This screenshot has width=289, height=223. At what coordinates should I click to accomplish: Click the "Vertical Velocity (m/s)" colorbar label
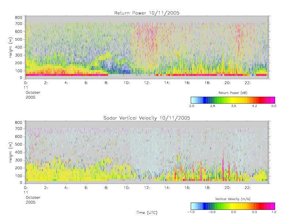[x=233, y=199]
